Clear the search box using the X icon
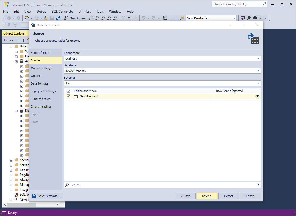This screenshot has width=296, height=216. point(258,185)
